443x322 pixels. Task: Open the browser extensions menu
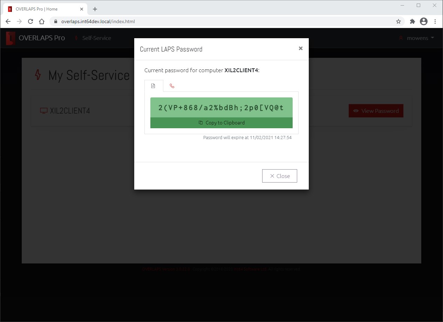413,21
